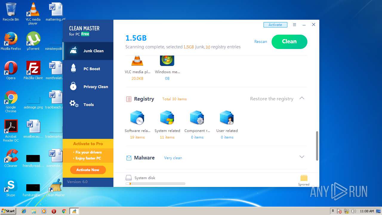Click the padlock Privacy Clean icon
382x215 pixels.
73,87
